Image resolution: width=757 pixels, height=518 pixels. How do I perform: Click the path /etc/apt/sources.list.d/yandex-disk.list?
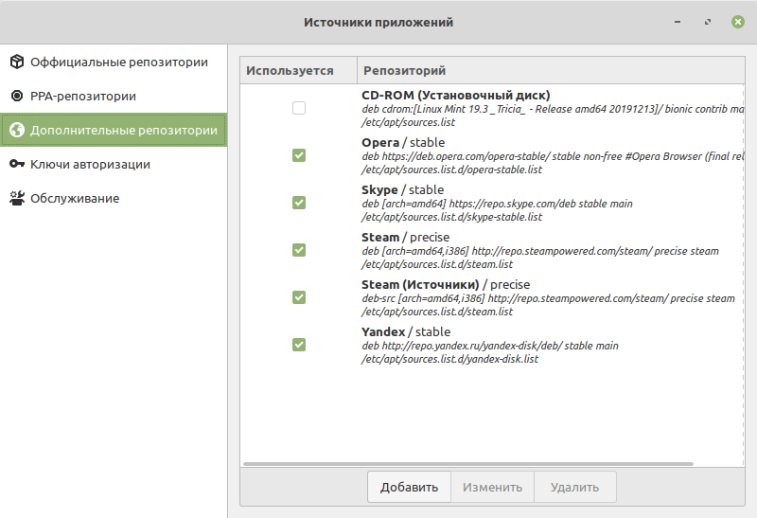(450, 359)
